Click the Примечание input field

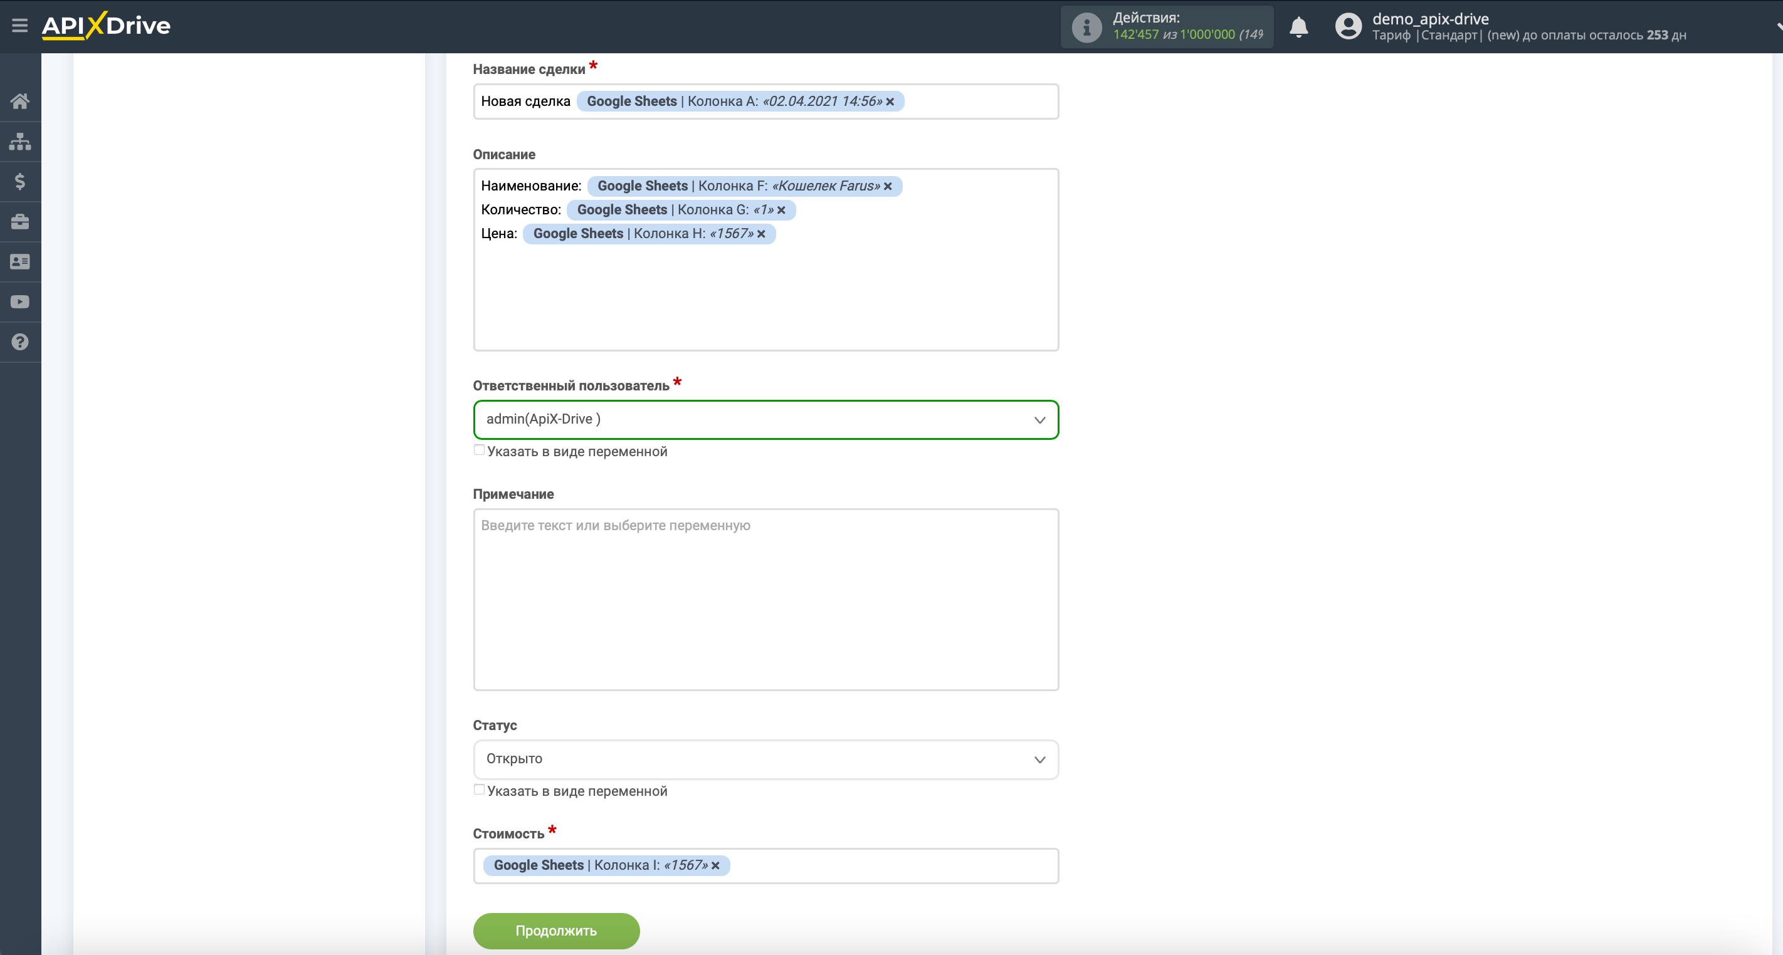pyautogui.click(x=765, y=599)
